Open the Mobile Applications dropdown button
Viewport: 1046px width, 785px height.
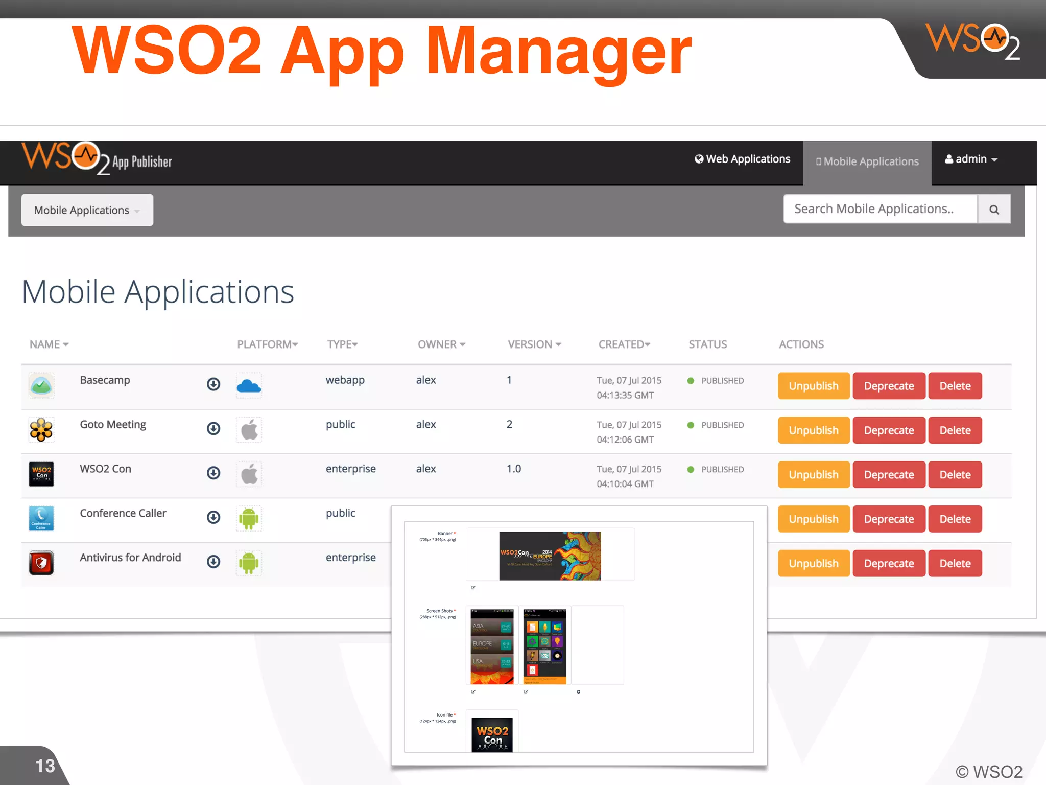point(87,210)
